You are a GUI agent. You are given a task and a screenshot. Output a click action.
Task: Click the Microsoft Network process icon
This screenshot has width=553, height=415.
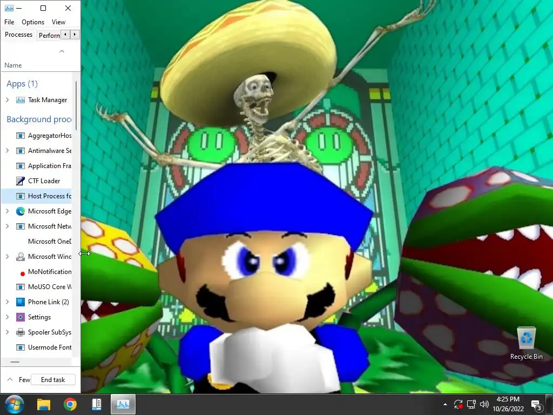[x=21, y=226]
